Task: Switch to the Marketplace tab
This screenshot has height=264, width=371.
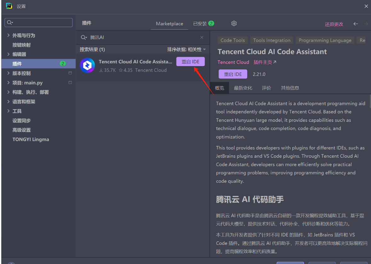Action: coord(169,24)
